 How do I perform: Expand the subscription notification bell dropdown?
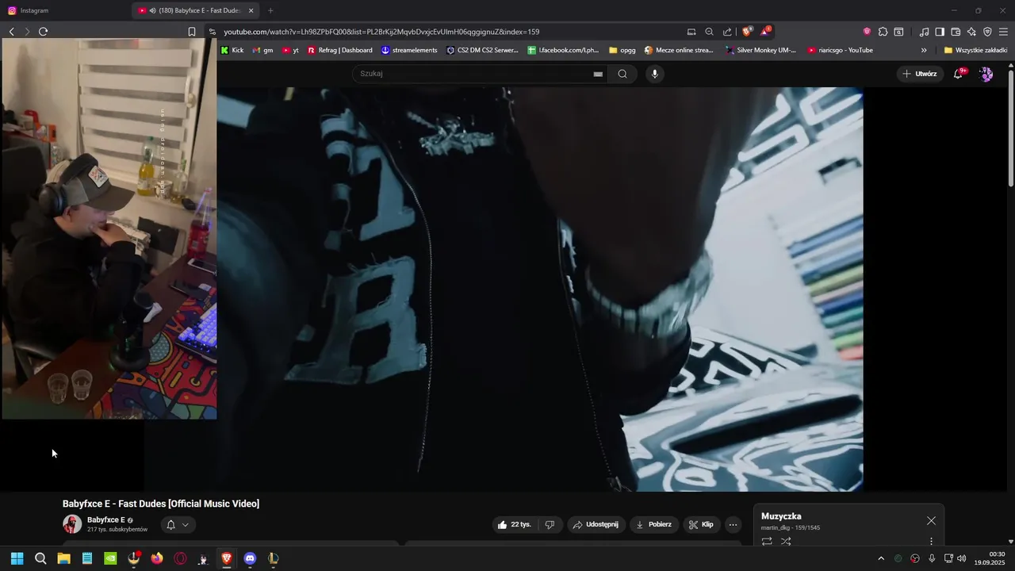[178, 524]
